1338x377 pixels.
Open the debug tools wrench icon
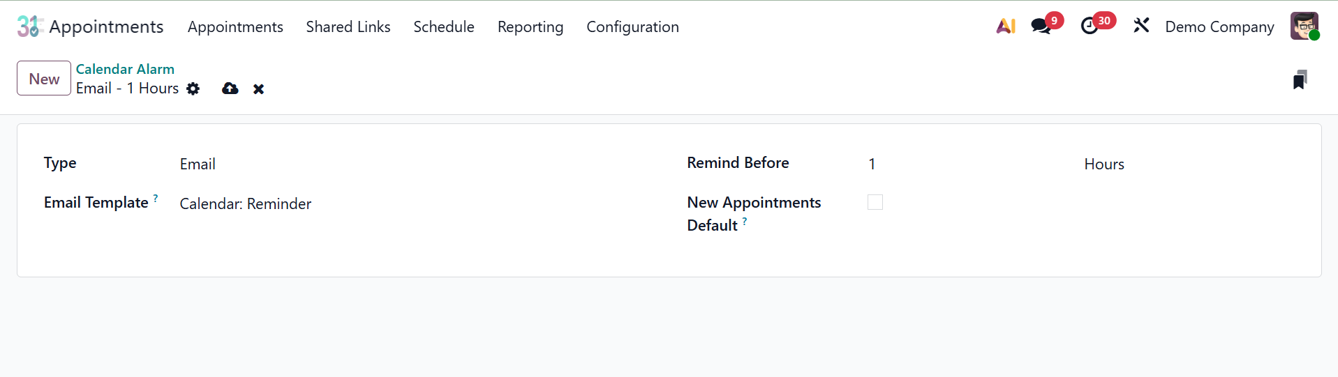coord(1141,26)
